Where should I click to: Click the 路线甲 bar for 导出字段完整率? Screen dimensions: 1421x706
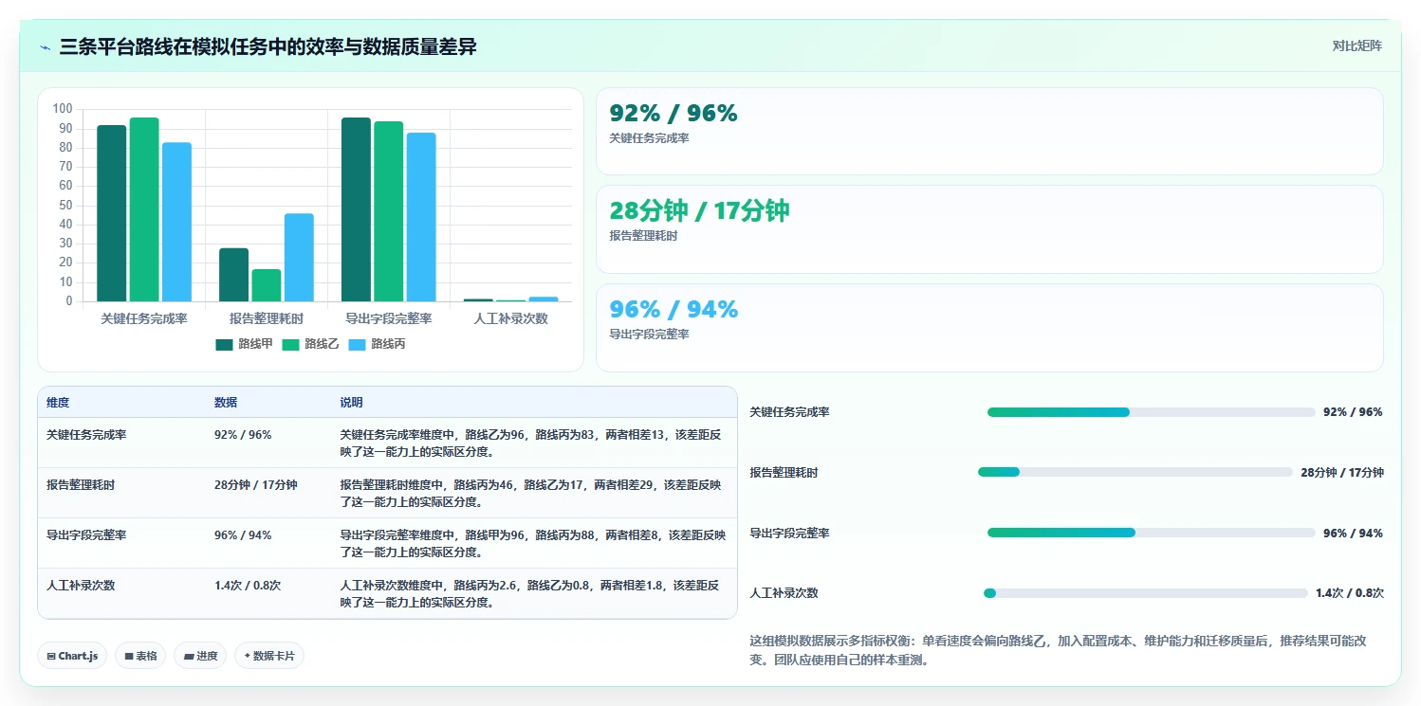pos(356,209)
